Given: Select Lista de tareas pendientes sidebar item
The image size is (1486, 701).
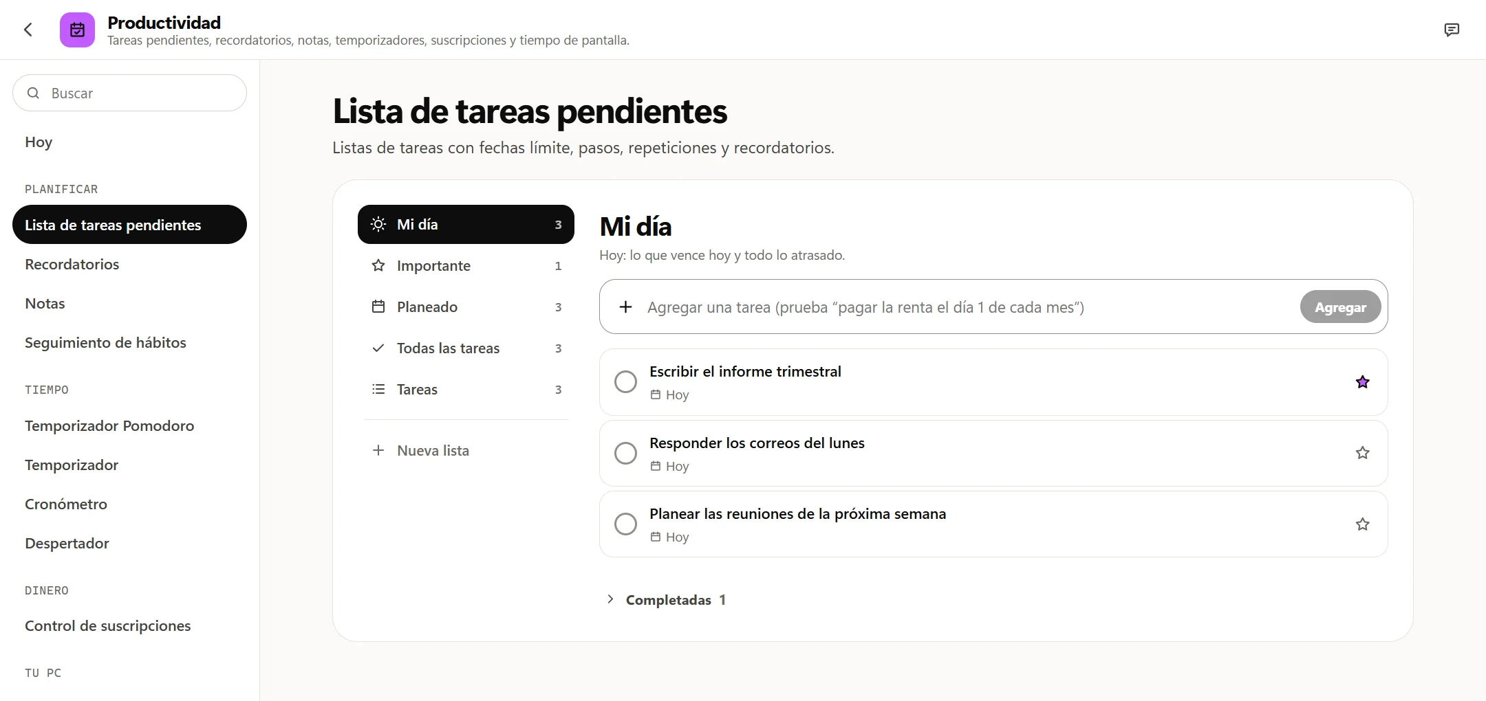Looking at the screenshot, I should pyautogui.click(x=129, y=225).
